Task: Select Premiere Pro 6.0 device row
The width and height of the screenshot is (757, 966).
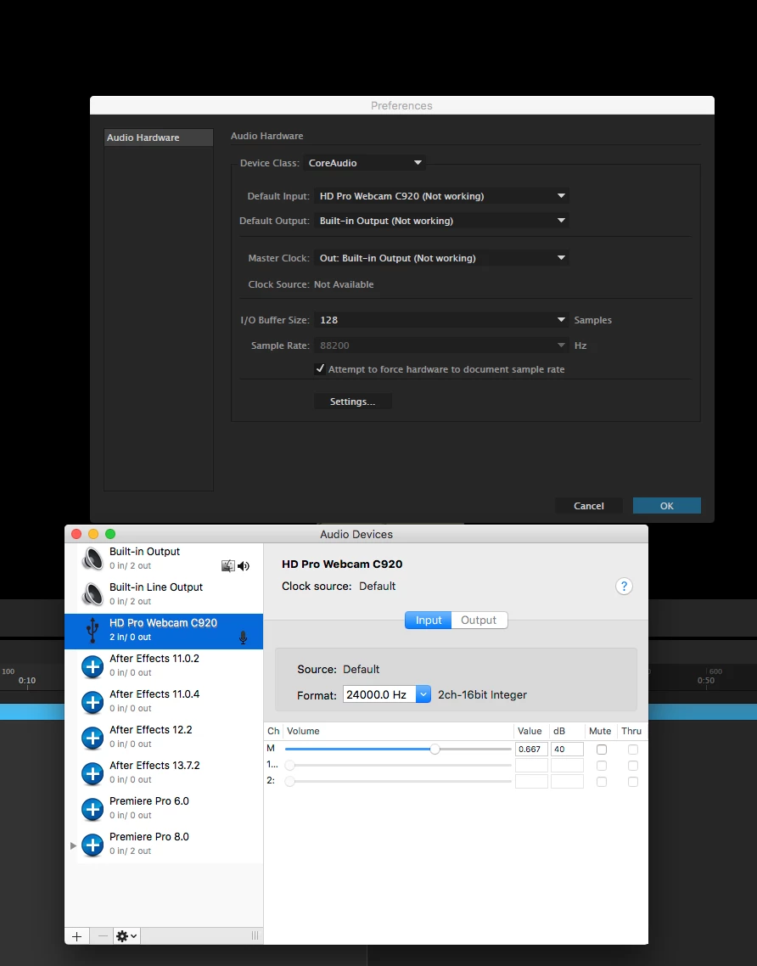Action: 164,808
